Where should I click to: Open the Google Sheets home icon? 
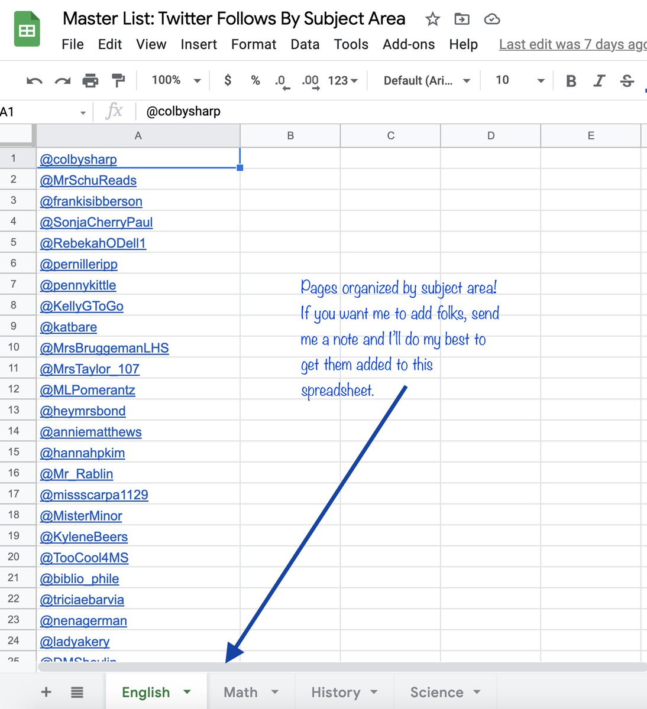tap(27, 29)
